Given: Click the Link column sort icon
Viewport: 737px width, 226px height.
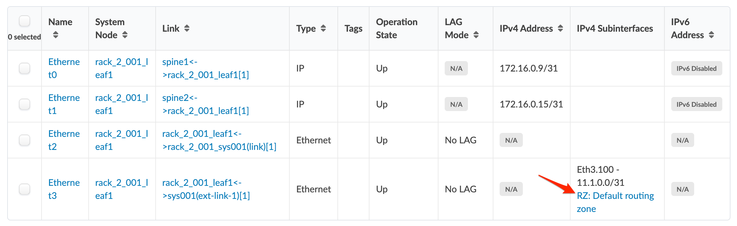Looking at the screenshot, I should [187, 28].
